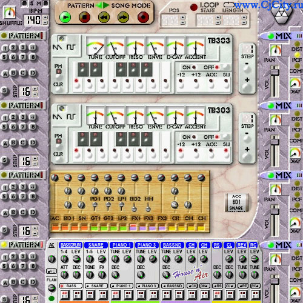Open the SNARE sound selector
The width and height of the screenshot is (303, 303).
coord(96,245)
